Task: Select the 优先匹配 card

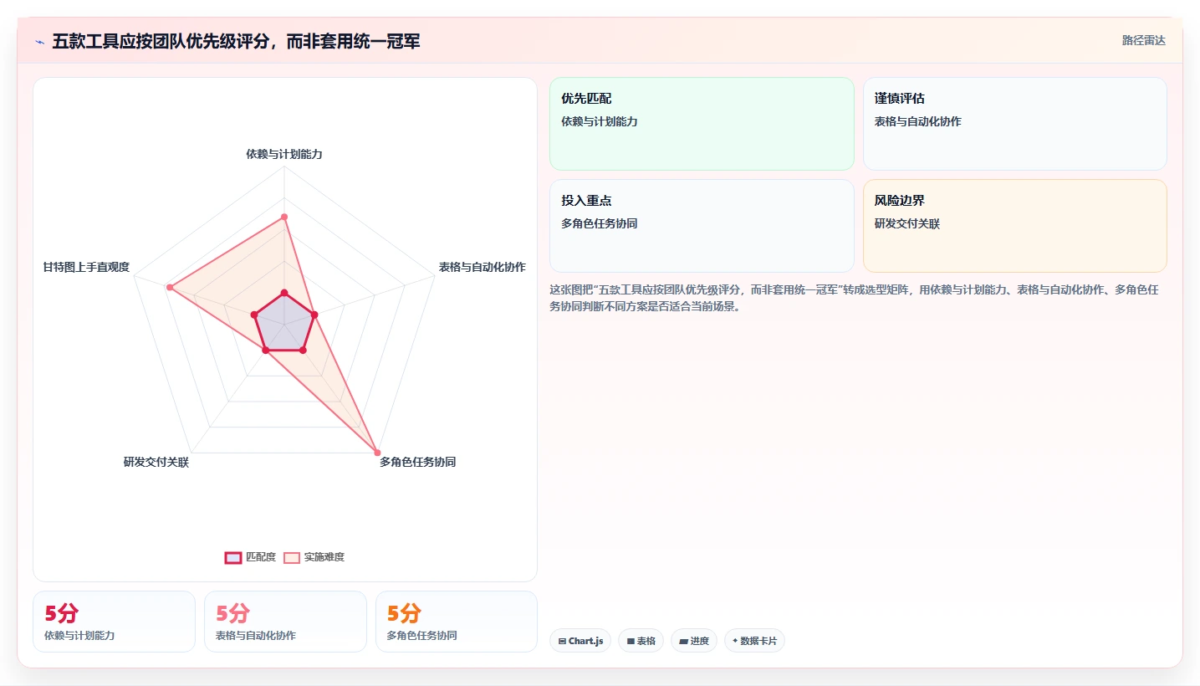Action: [702, 124]
